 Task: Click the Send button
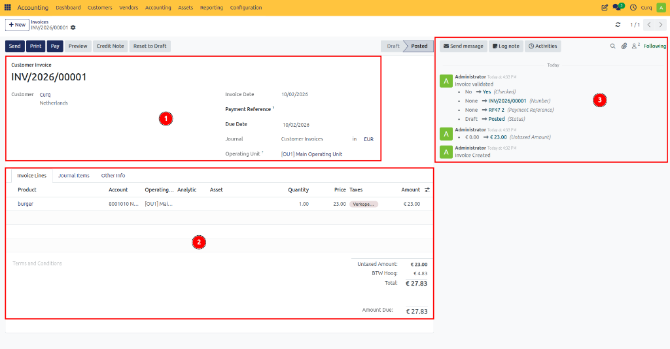pyautogui.click(x=15, y=46)
